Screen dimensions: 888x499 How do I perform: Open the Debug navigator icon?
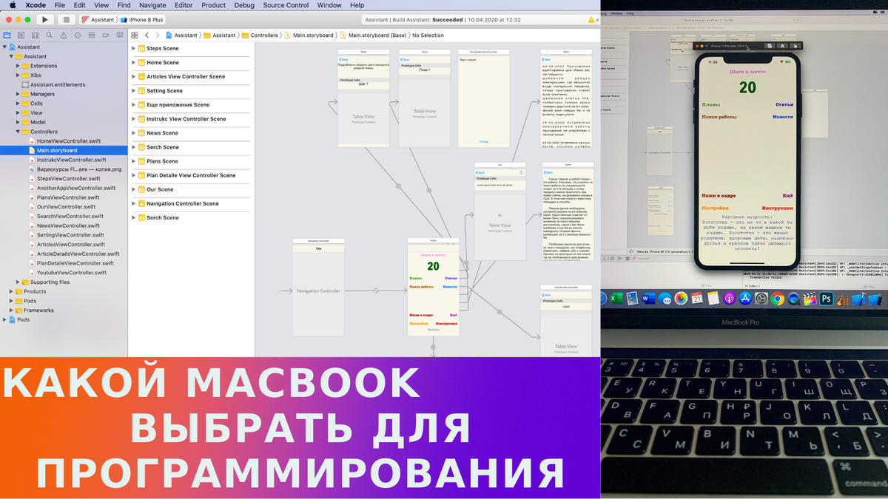(x=92, y=35)
